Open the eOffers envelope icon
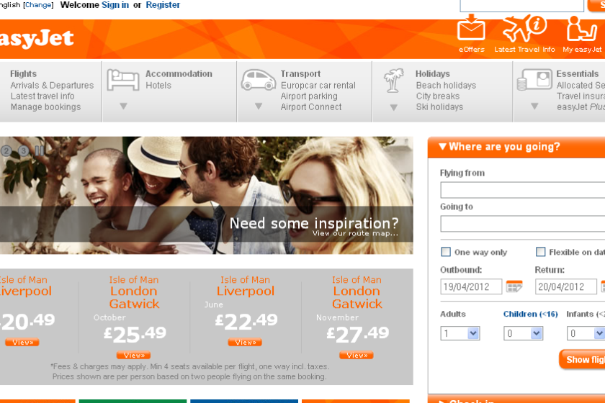Screen dimensions: 605x403 [471, 27]
